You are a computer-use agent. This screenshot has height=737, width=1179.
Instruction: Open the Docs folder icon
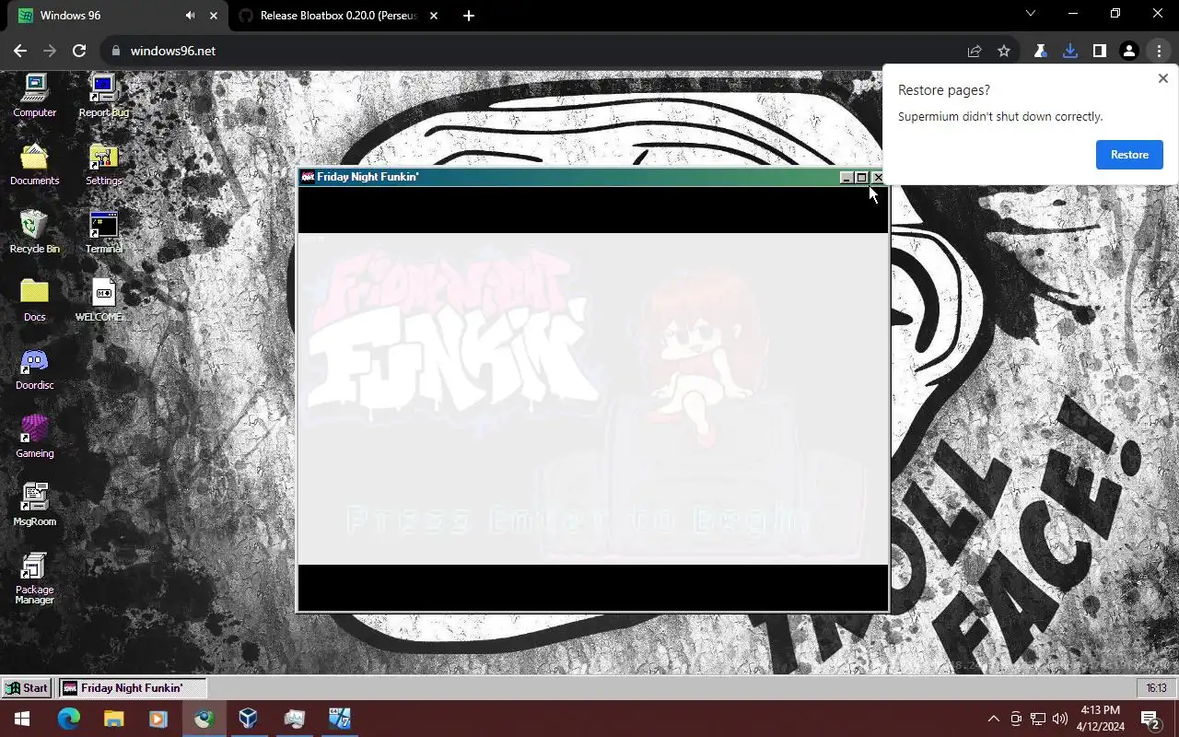(x=34, y=300)
